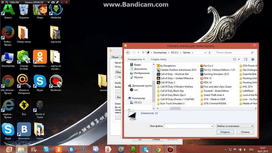Select Изображения in the navigation pane
Image resolution: width=272 pixels, height=153 pixels.
(140, 73)
